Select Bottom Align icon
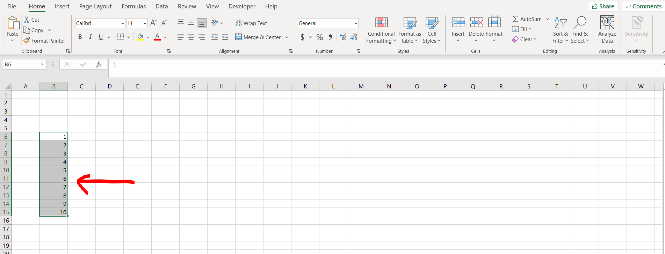 pyautogui.click(x=202, y=23)
